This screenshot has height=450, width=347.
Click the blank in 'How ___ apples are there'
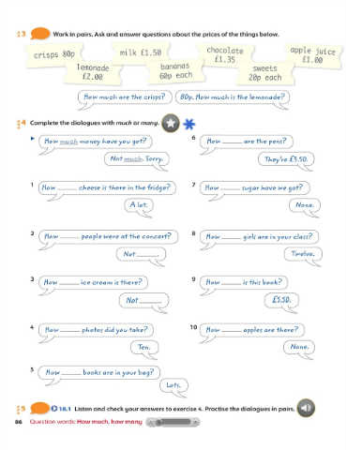tap(232, 330)
